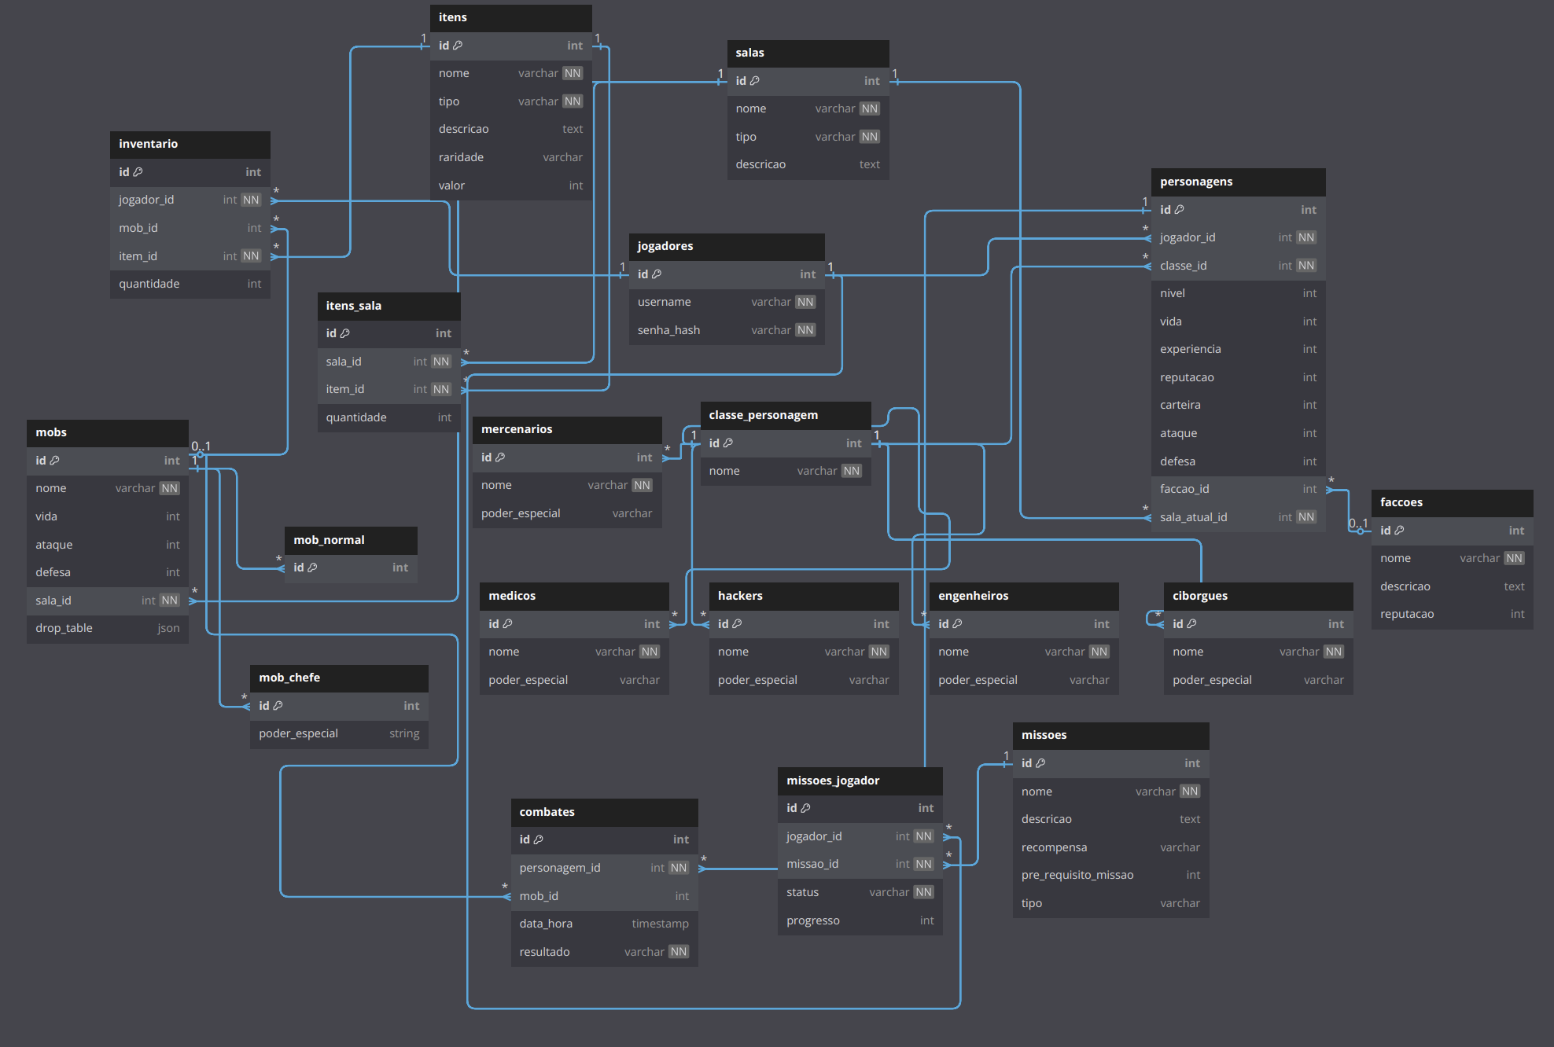Click the key icon in missoes id row
Image resolution: width=1554 pixels, height=1047 pixels.
tap(1040, 763)
